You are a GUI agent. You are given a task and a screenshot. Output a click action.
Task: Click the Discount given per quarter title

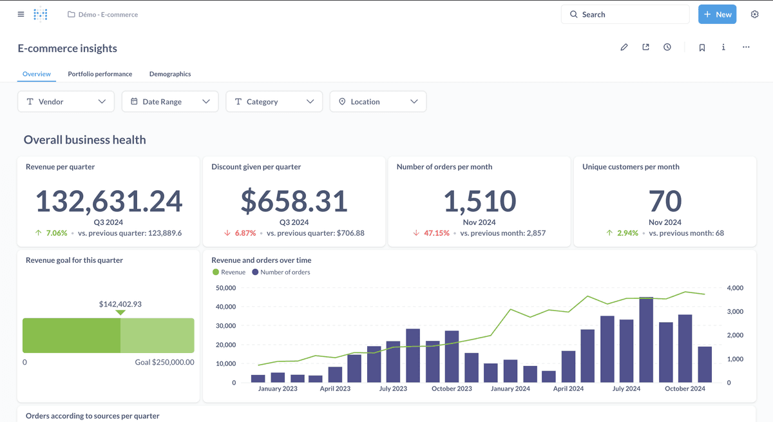tap(256, 167)
